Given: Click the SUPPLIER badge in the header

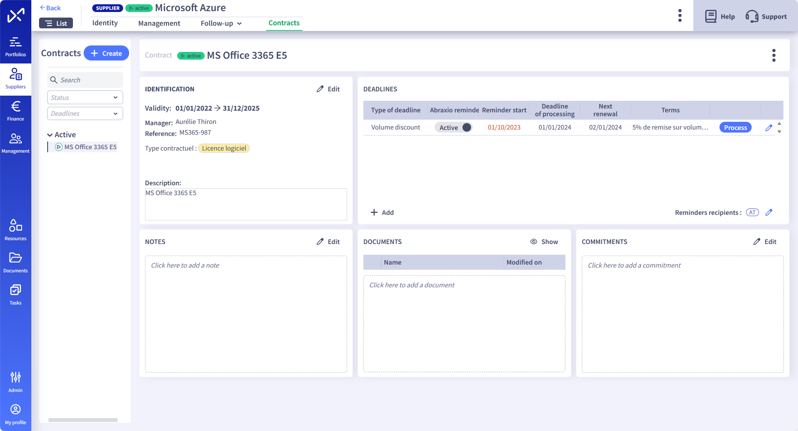Looking at the screenshot, I should 108,8.
